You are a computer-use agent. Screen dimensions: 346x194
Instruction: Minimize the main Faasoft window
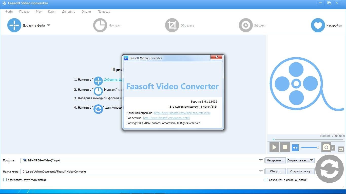320,3
